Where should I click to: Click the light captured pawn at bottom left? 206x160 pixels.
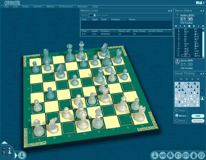point(9,151)
